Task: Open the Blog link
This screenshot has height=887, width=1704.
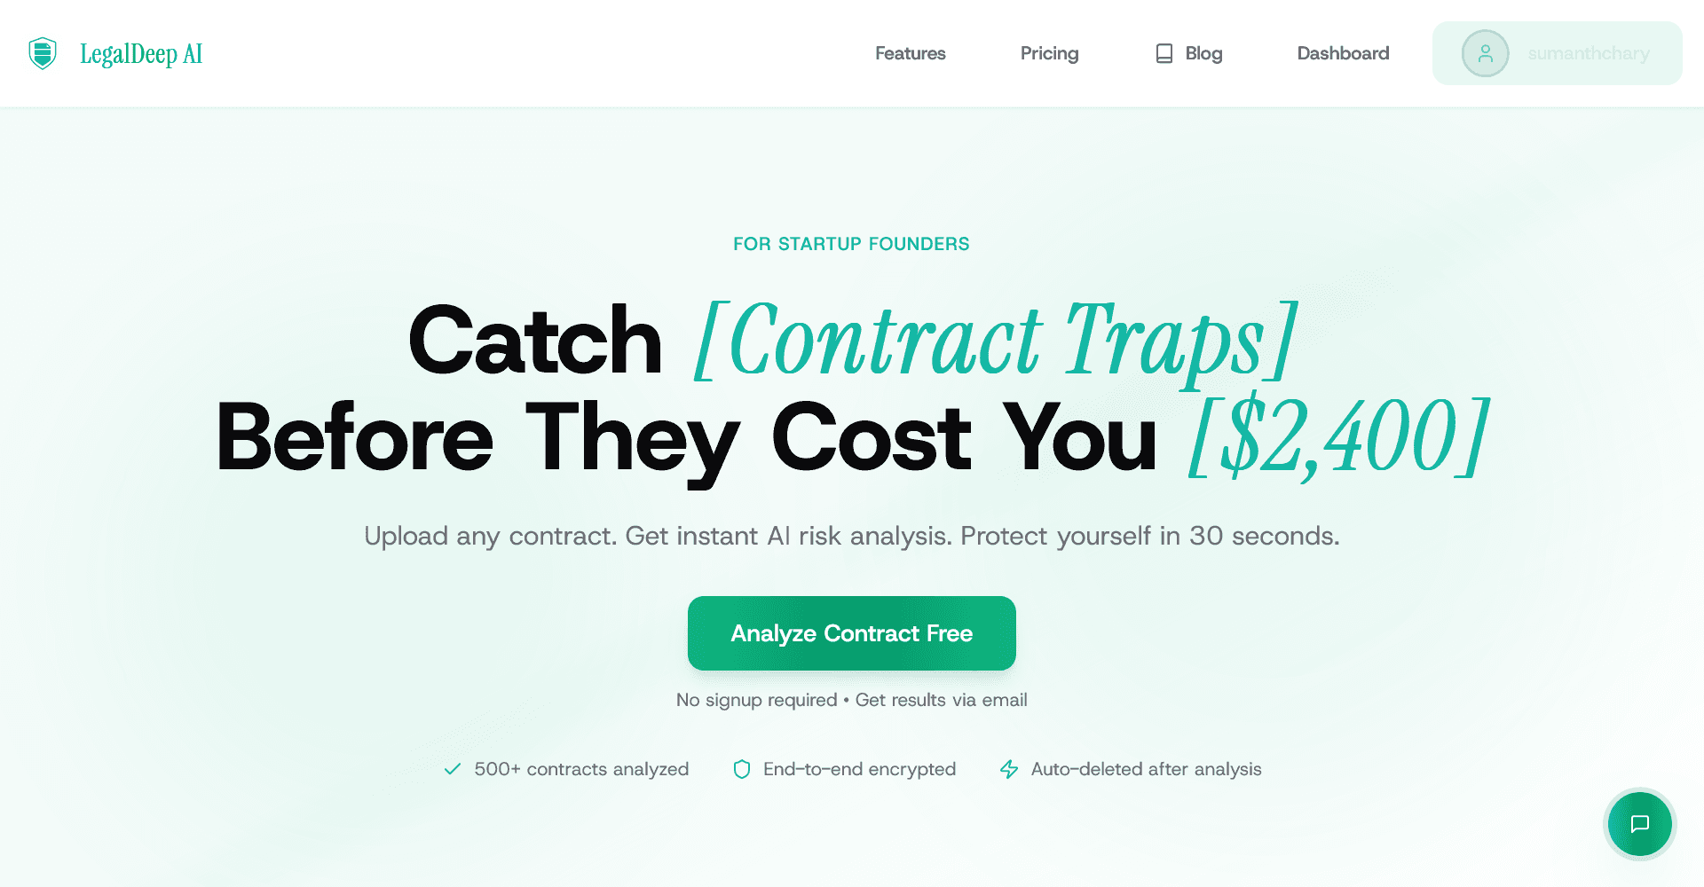Action: 1203,53
